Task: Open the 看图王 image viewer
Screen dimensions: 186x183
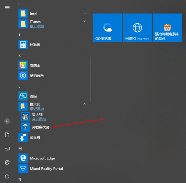Action: [x=35, y=65]
